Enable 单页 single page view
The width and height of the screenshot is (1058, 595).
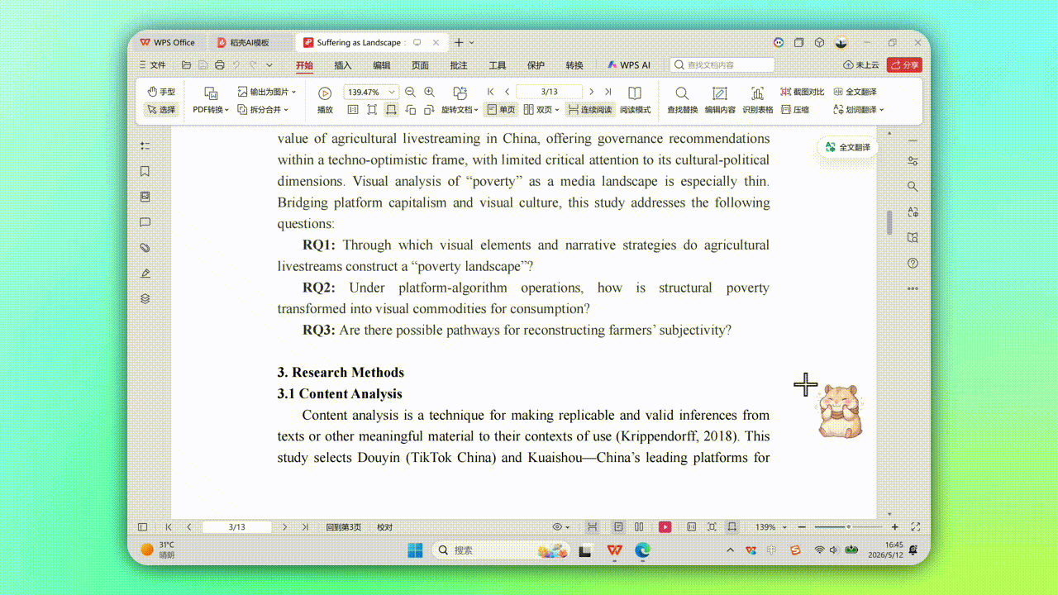[x=500, y=109]
